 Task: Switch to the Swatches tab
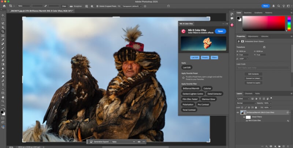click(x=248, y=12)
